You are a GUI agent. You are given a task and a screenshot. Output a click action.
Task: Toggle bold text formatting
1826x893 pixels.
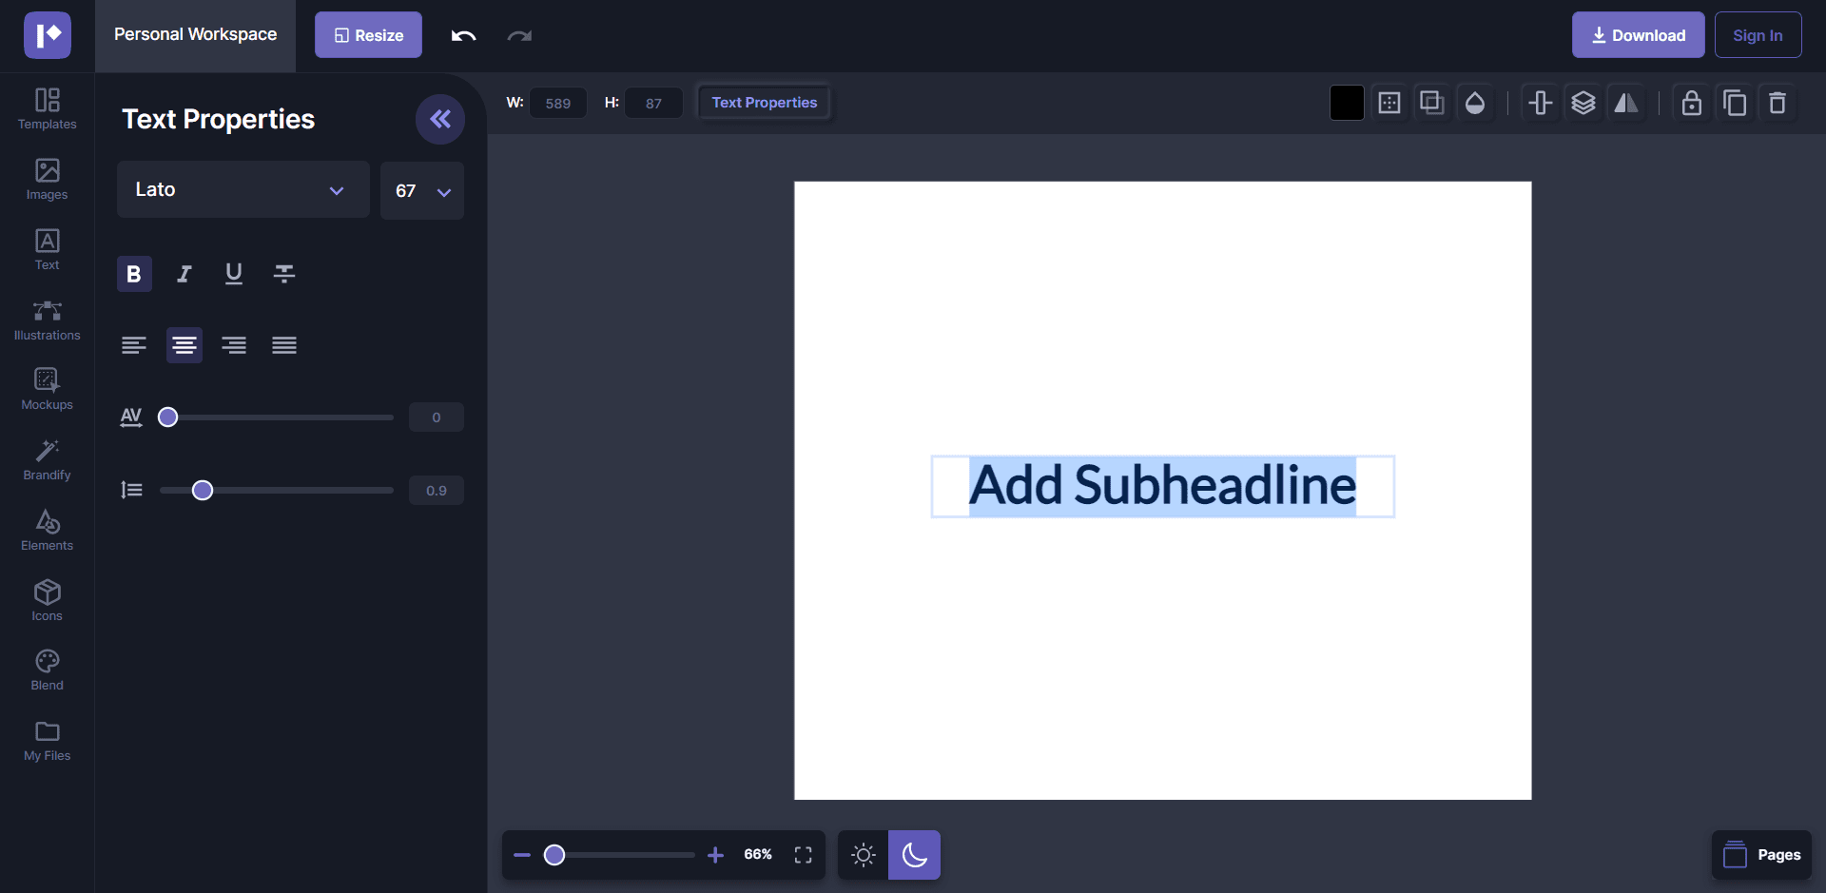(x=133, y=274)
